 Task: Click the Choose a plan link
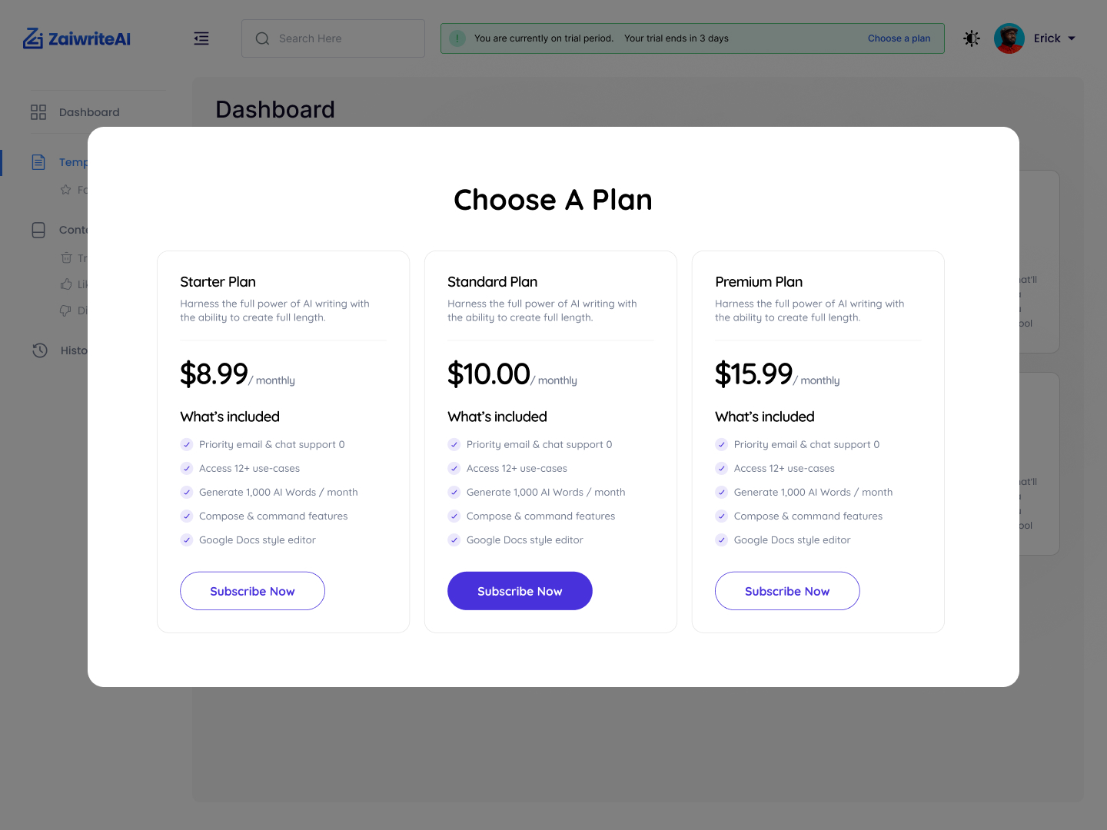899,38
